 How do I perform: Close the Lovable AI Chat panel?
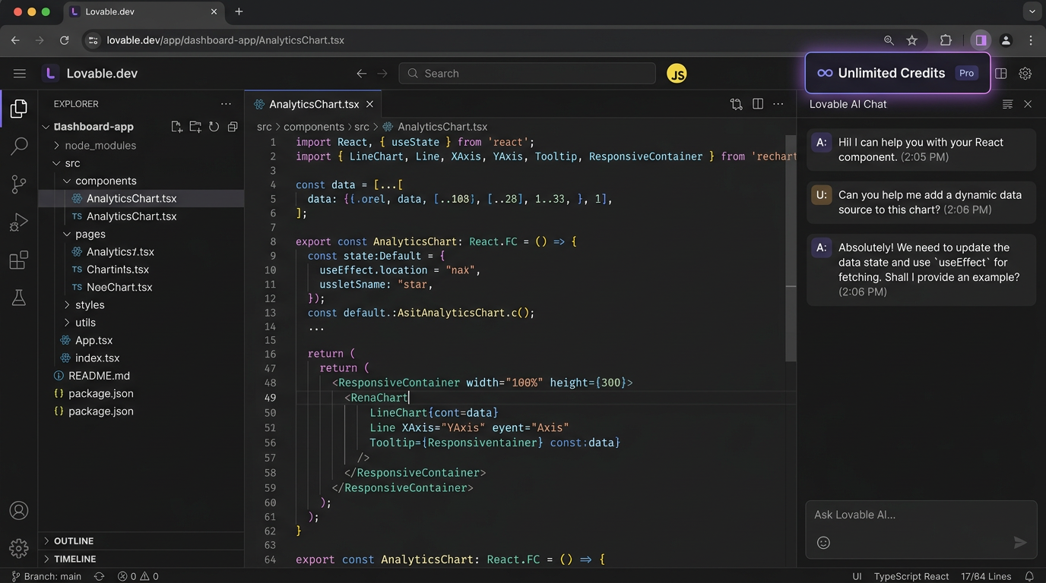coord(1028,104)
